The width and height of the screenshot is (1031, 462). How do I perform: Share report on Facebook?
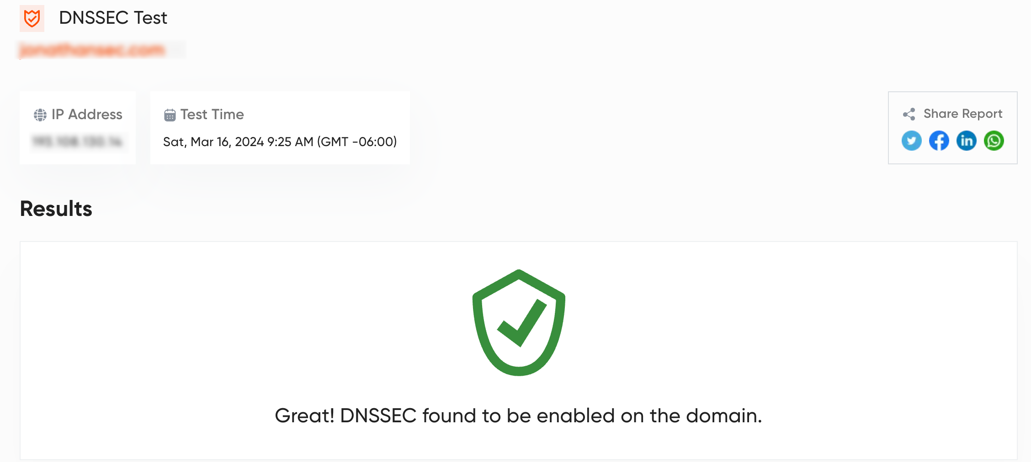coord(939,141)
